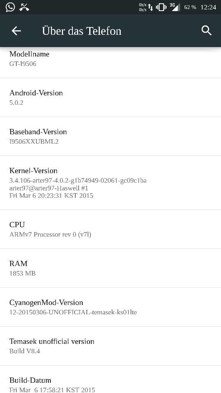Tap the RAM 1853 MB entry
This screenshot has width=221, height=393.
click(110, 268)
